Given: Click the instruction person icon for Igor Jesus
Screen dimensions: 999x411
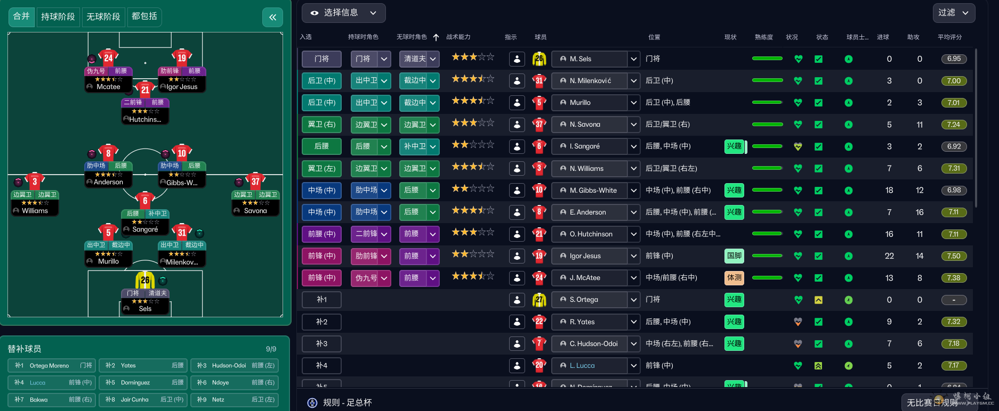Looking at the screenshot, I should tap(517, 256).
